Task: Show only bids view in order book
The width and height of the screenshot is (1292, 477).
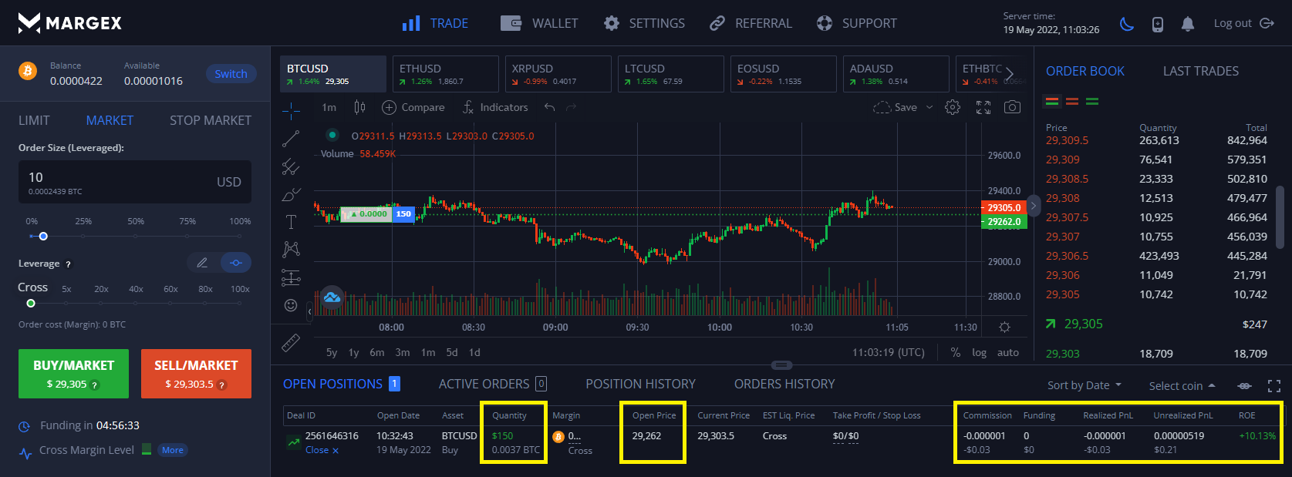Action: point(1092,101)
